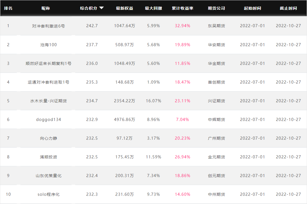Sort by 综合积分 using the down arrow
The width and height of the screenshot is (307, 204).
(x=101, y=8)
